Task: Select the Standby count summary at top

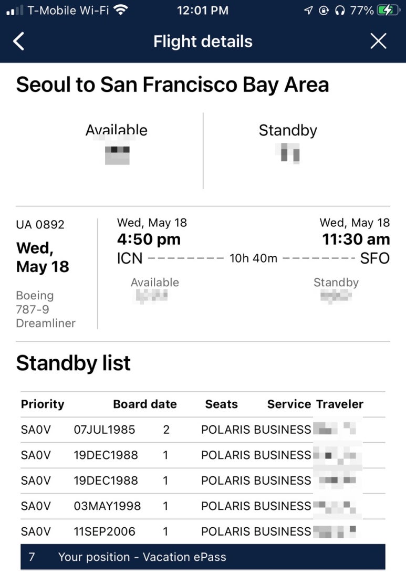Action: (288, 144)
